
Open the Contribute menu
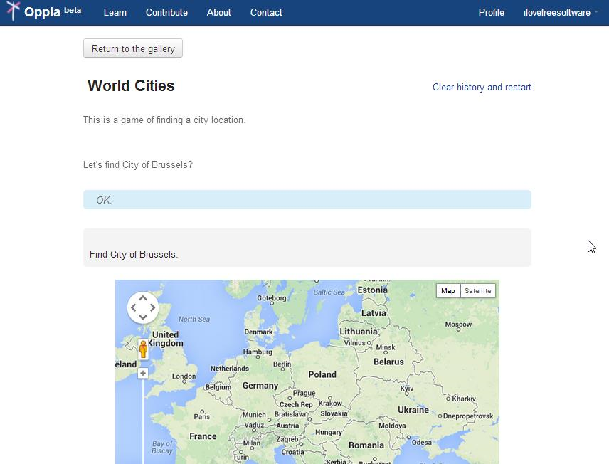tap(166, 12)
